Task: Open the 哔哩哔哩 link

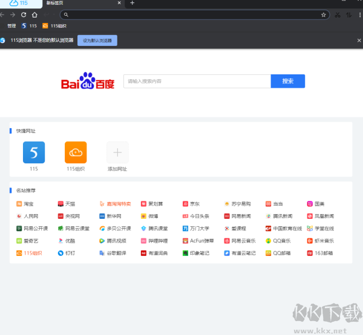Action: 154,241
